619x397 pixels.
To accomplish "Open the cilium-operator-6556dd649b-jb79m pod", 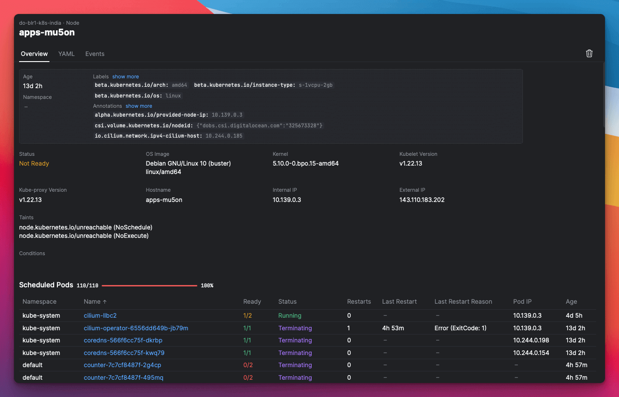I will pos(135,328).
